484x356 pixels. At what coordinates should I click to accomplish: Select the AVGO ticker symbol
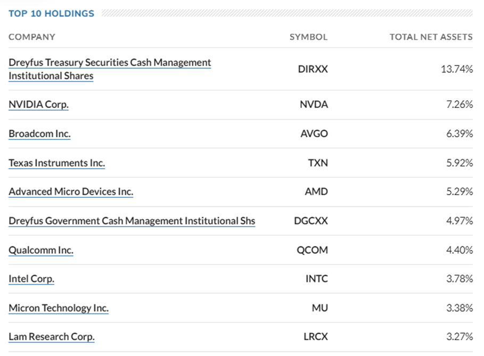tap(314, 134)
